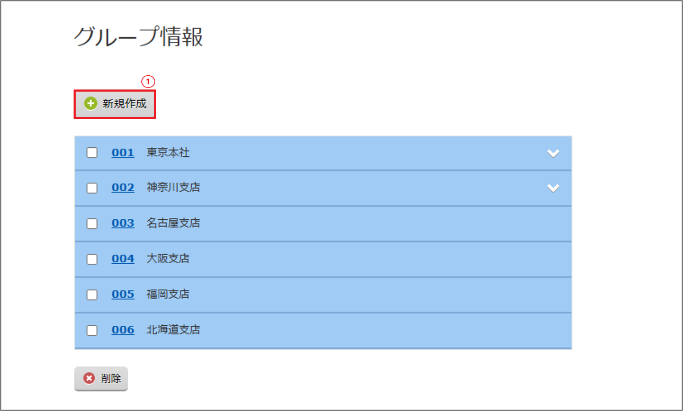Check the box for 003 名古屋支店

coord(92,224)
